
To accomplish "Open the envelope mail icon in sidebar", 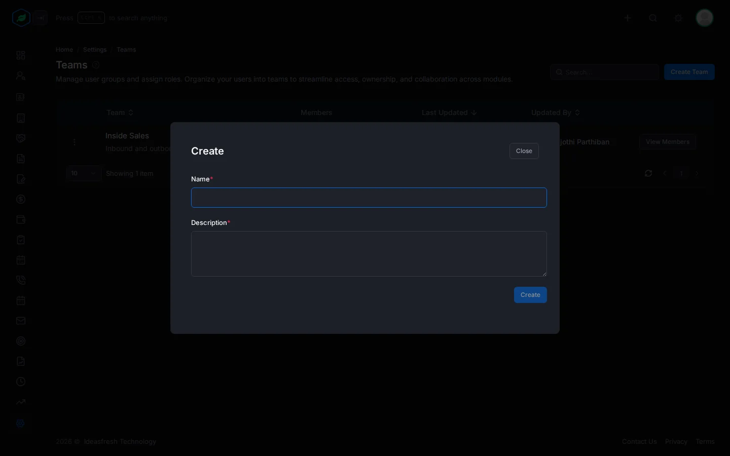I will (21, 321).
